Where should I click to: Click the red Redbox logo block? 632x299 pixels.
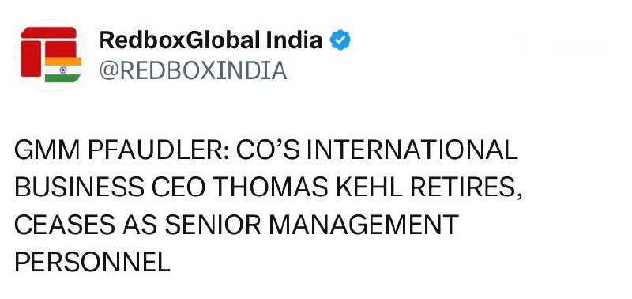[x=49, y=51]
